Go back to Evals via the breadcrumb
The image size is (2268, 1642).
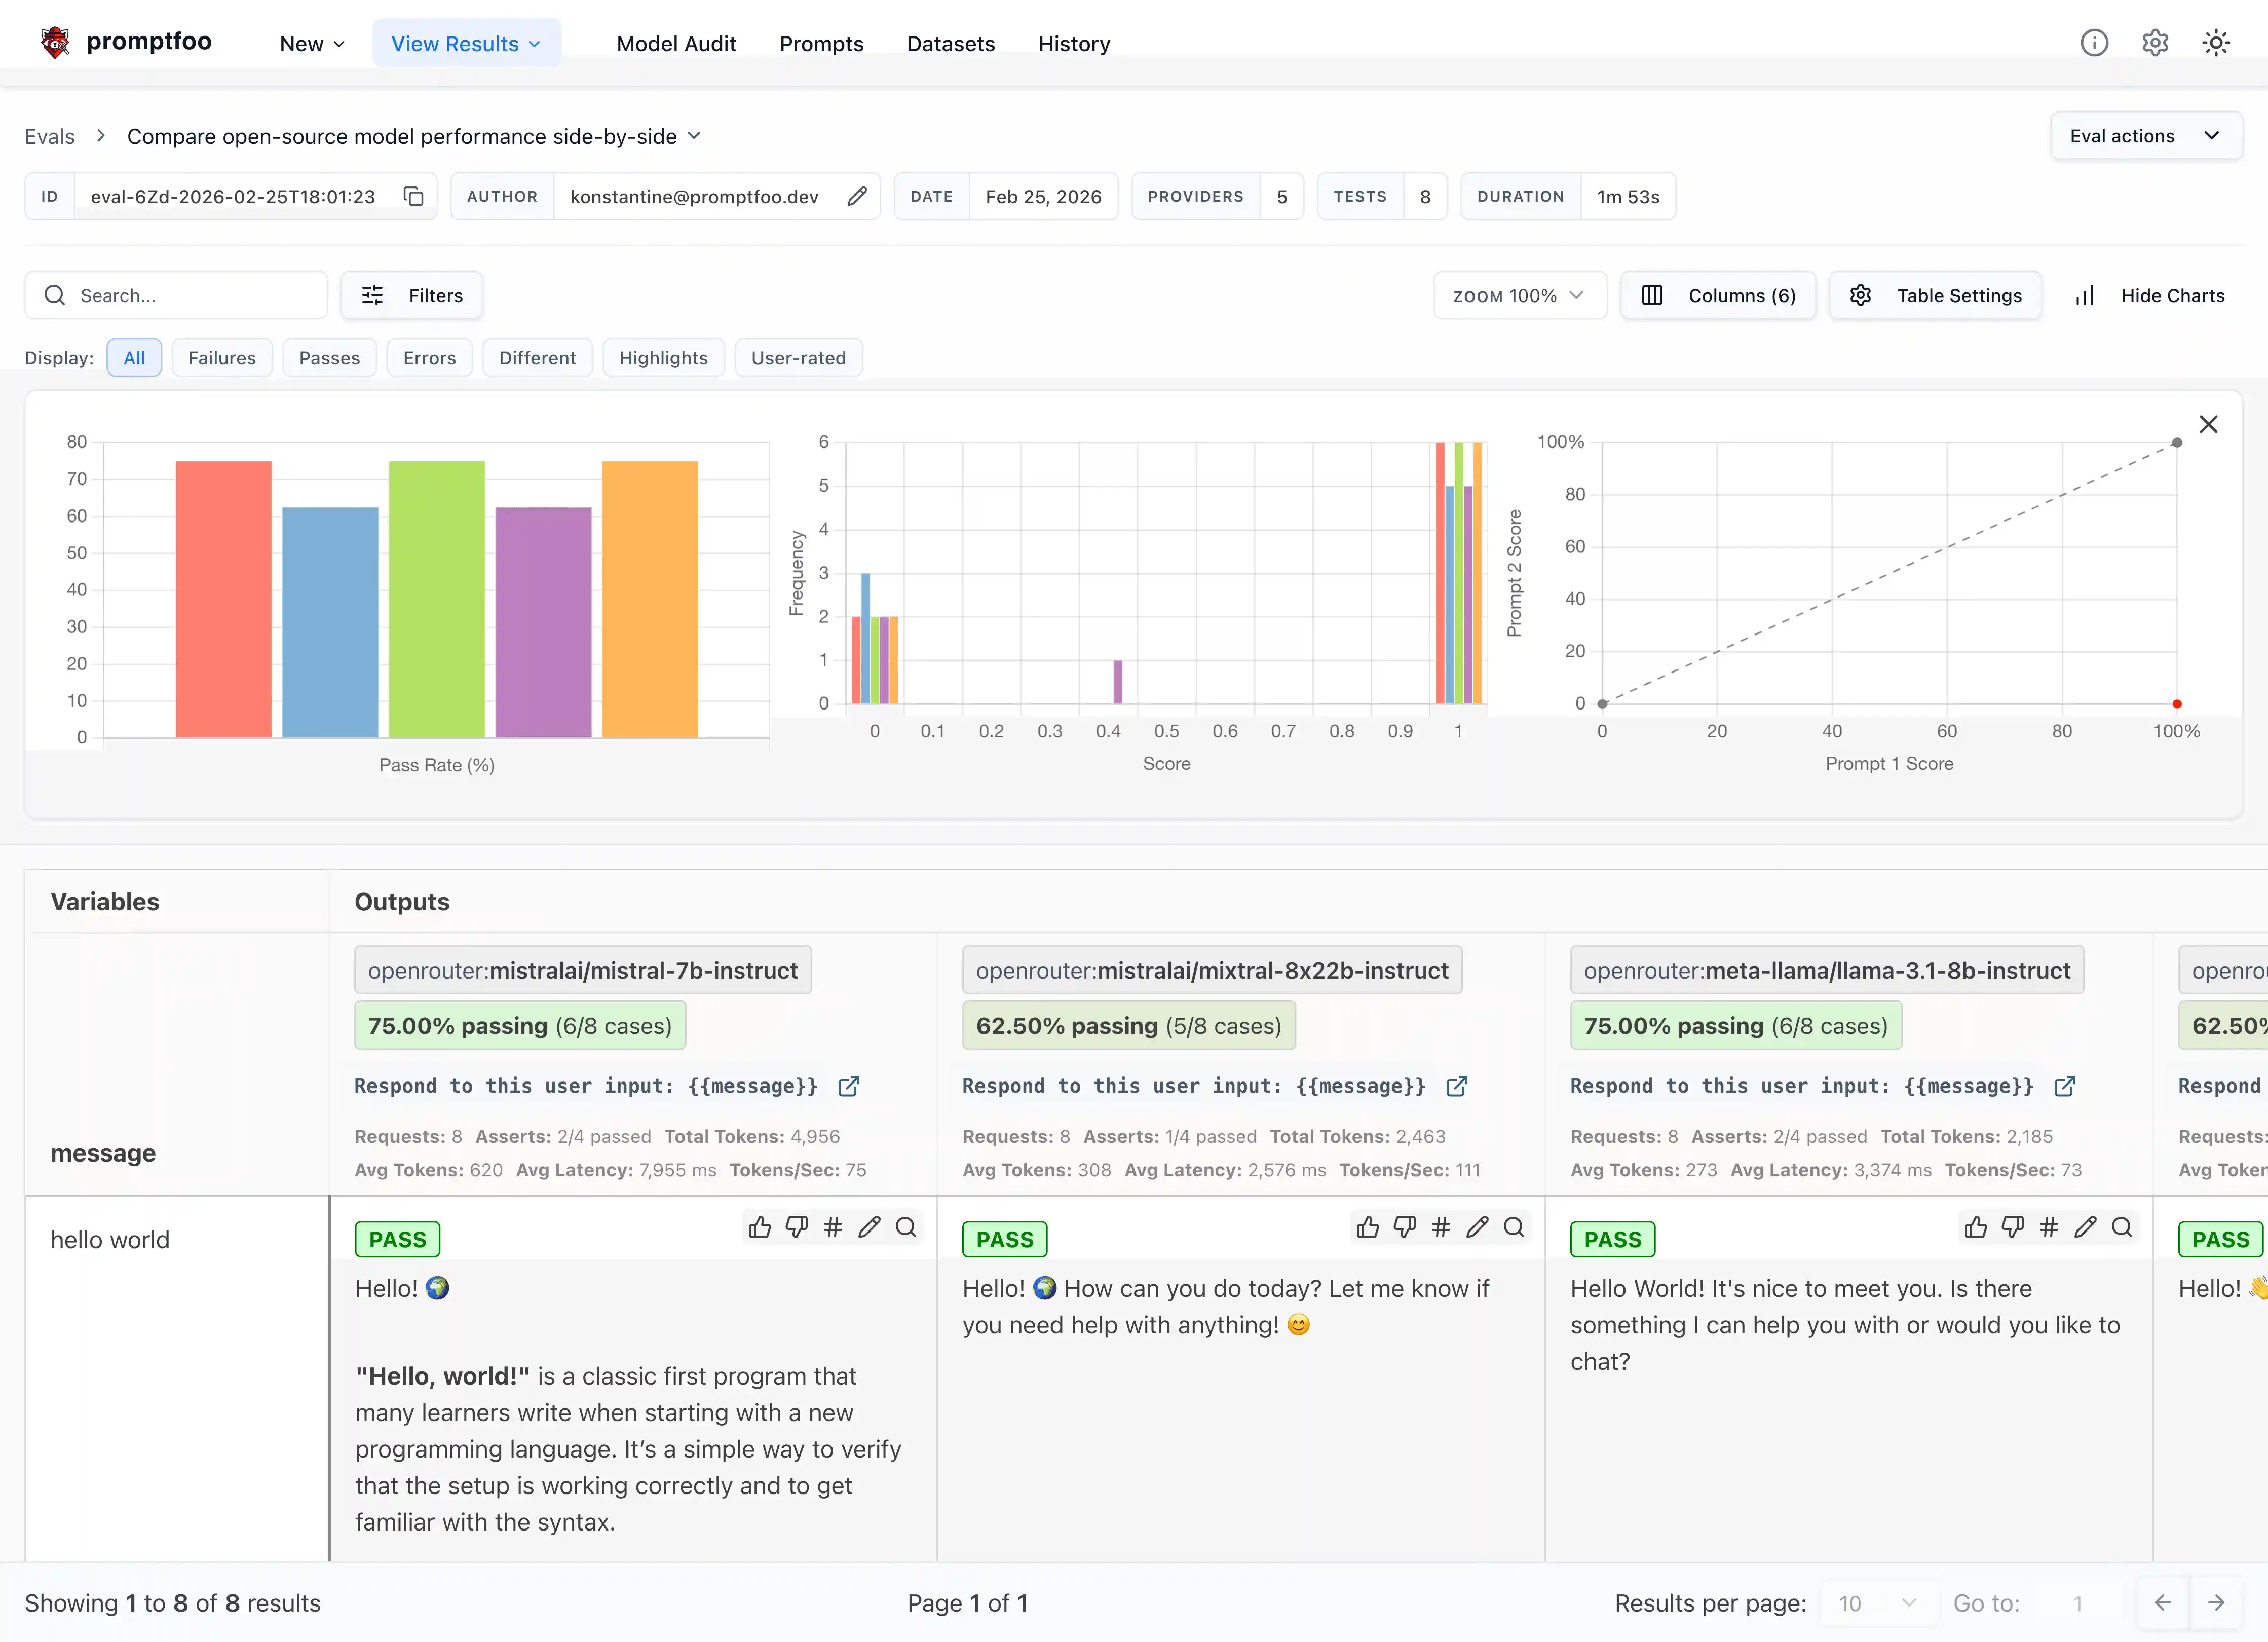[x=49, y=136]
